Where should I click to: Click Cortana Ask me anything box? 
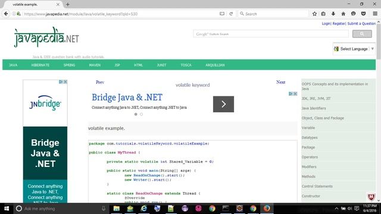coord(61,209)
